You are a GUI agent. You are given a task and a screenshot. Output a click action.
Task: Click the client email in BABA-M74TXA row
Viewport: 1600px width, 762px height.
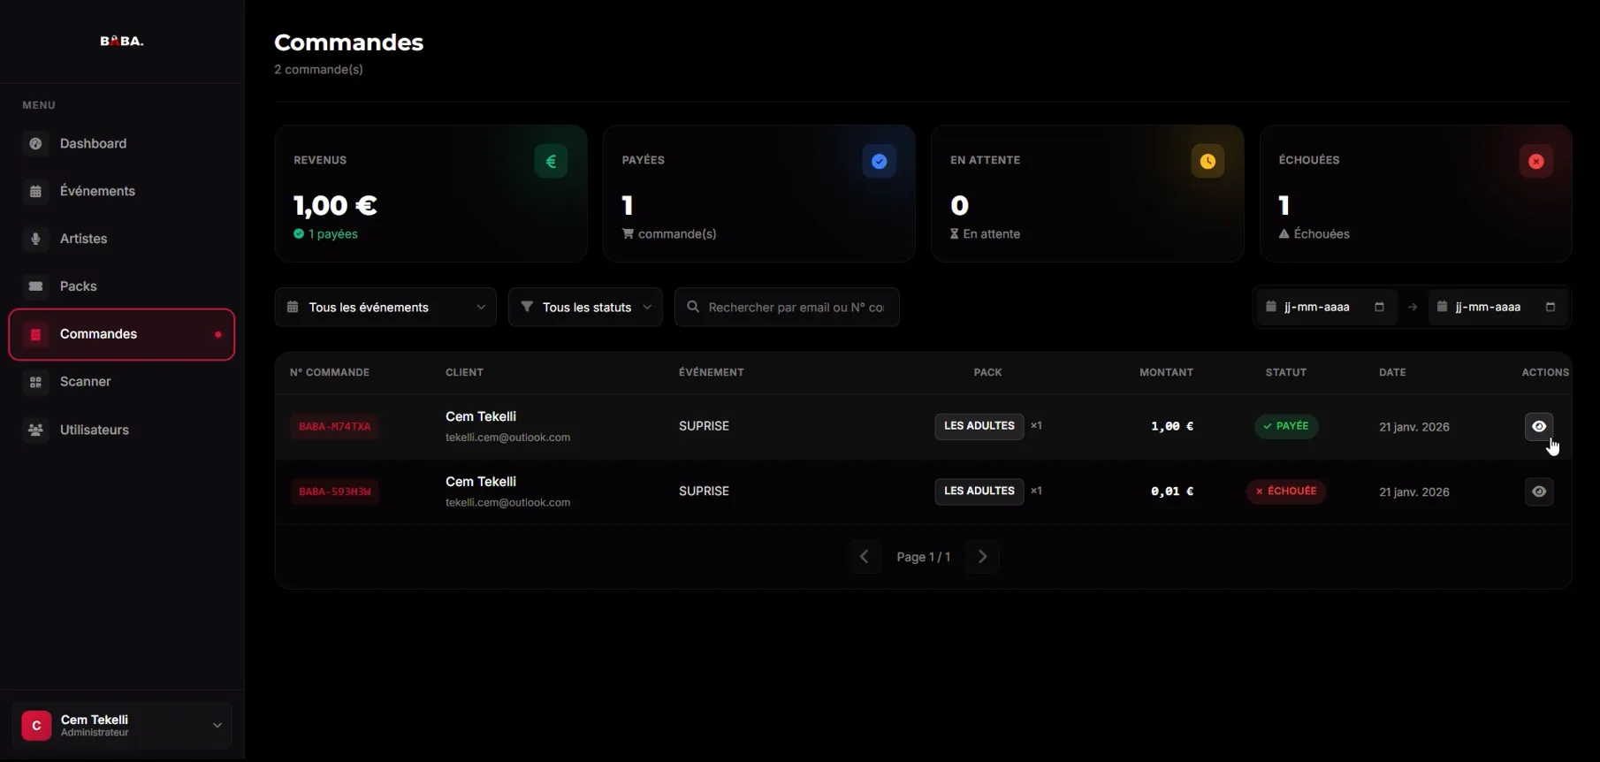click(x=507, y=438)
